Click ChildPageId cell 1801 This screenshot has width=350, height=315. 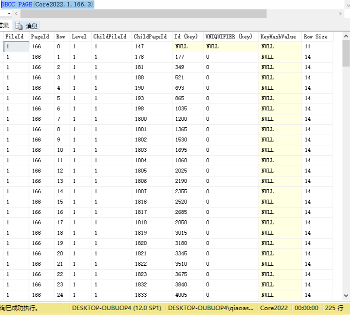click(152, 129)
